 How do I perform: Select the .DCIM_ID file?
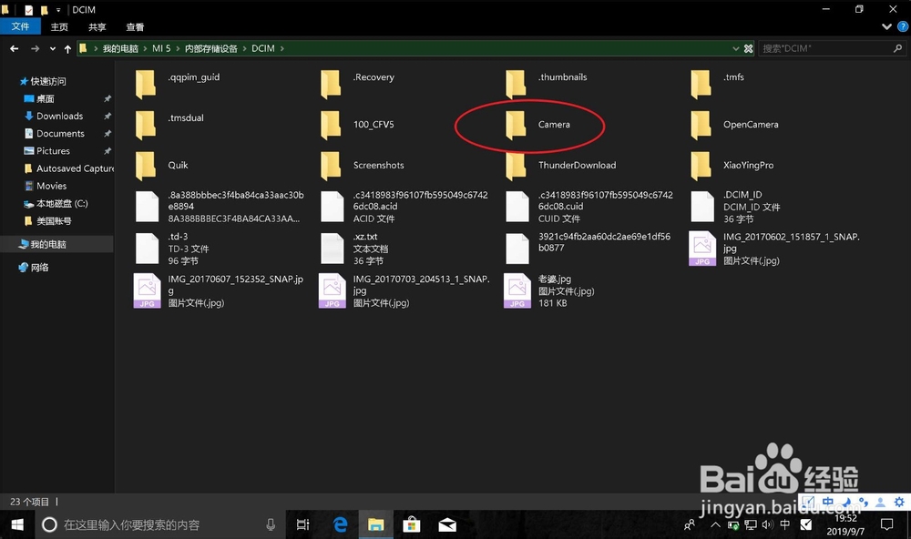735,207
